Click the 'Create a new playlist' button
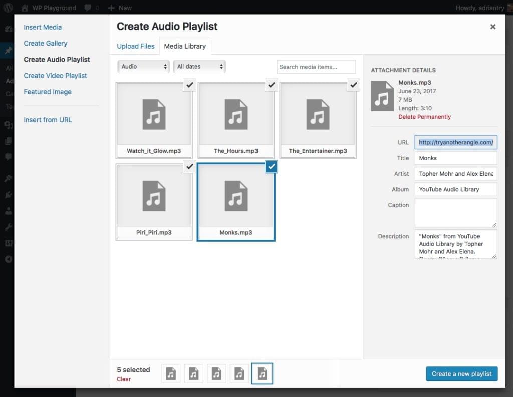Viewport: 513px width, 397px height. click(461, 374)
